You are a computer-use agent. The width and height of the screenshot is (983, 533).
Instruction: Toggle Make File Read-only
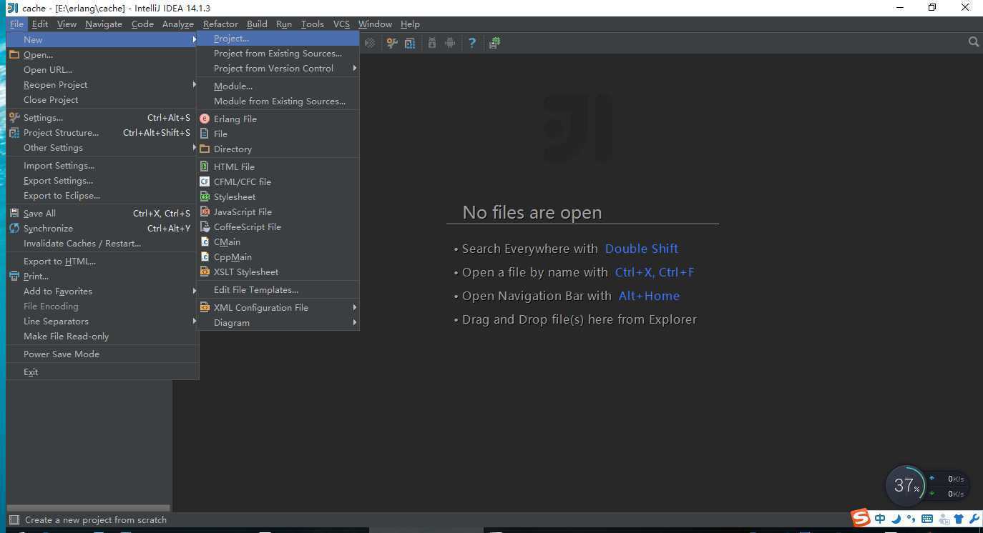tap(66, 337)
